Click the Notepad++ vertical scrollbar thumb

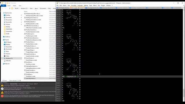click(184, 93)
